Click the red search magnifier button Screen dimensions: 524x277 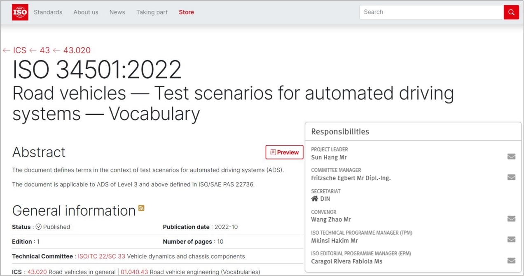click(x=511, y=12)
